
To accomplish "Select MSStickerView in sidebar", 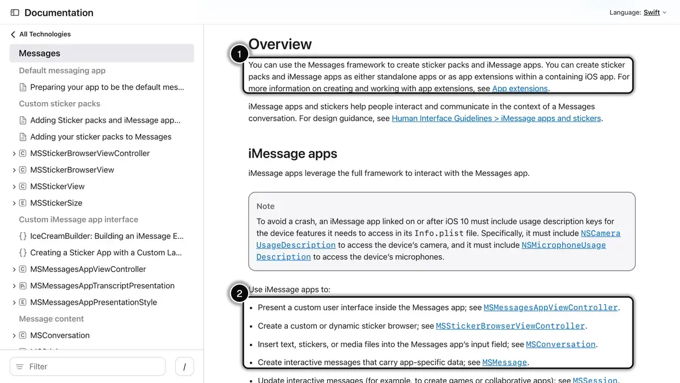I will click(x=57, y=186).
